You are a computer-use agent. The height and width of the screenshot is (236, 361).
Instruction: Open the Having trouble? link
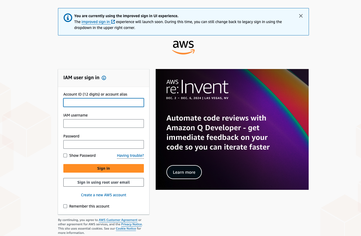(130, 155)
